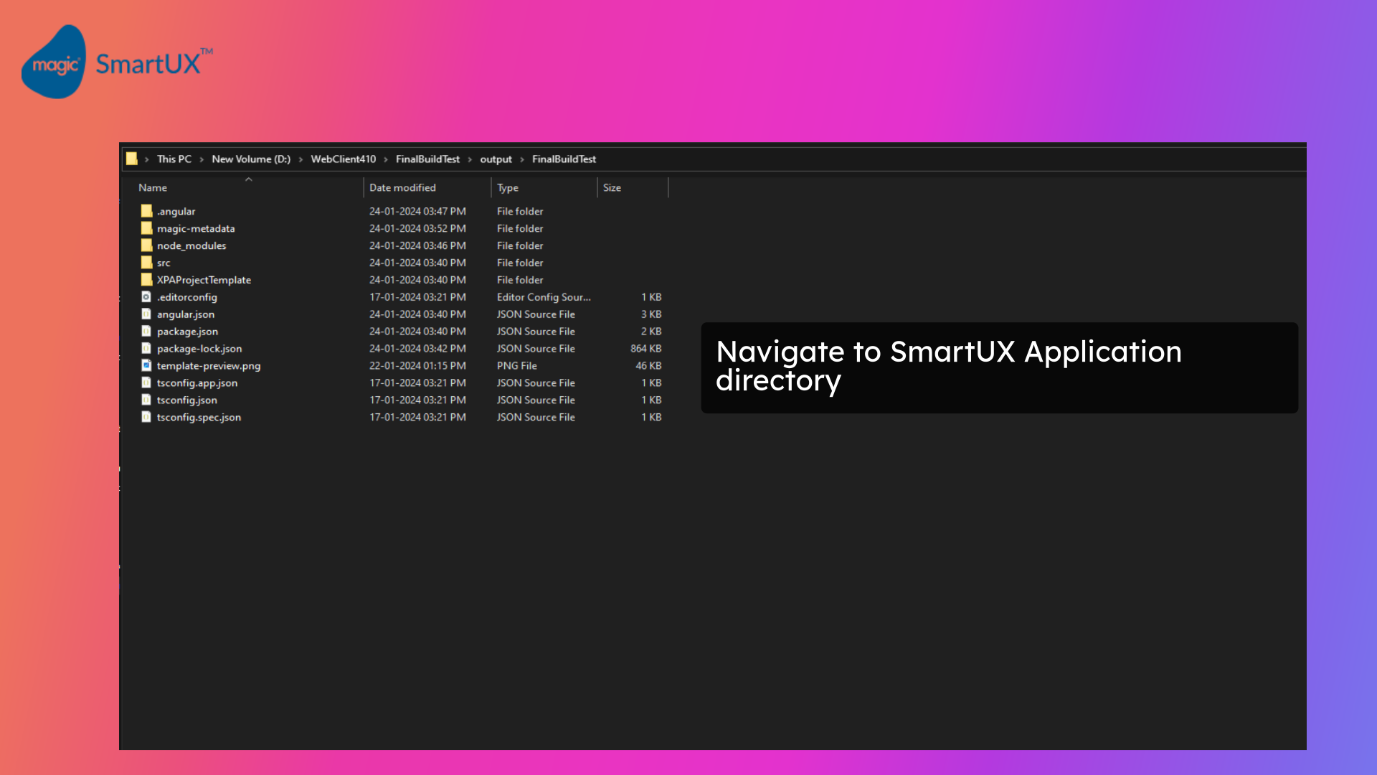The width and height of the screenshot is (1377, 775).
Task: Go to New Volume (D:) via breadcrumb
Action: coord(251,159)
